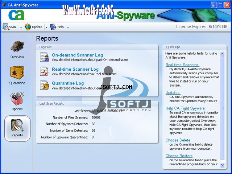Click the Real-time Scanner Log chart icon
This screenshot has height=174, width=232.
(44, 71)
